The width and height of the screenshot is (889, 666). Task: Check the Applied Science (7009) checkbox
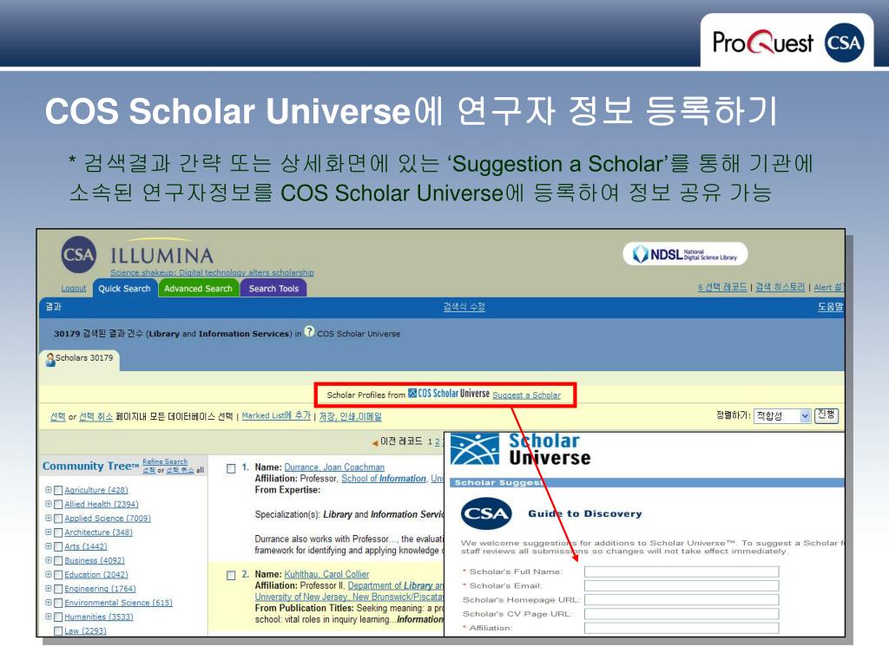pyautogui.click(x=58, y=519)
